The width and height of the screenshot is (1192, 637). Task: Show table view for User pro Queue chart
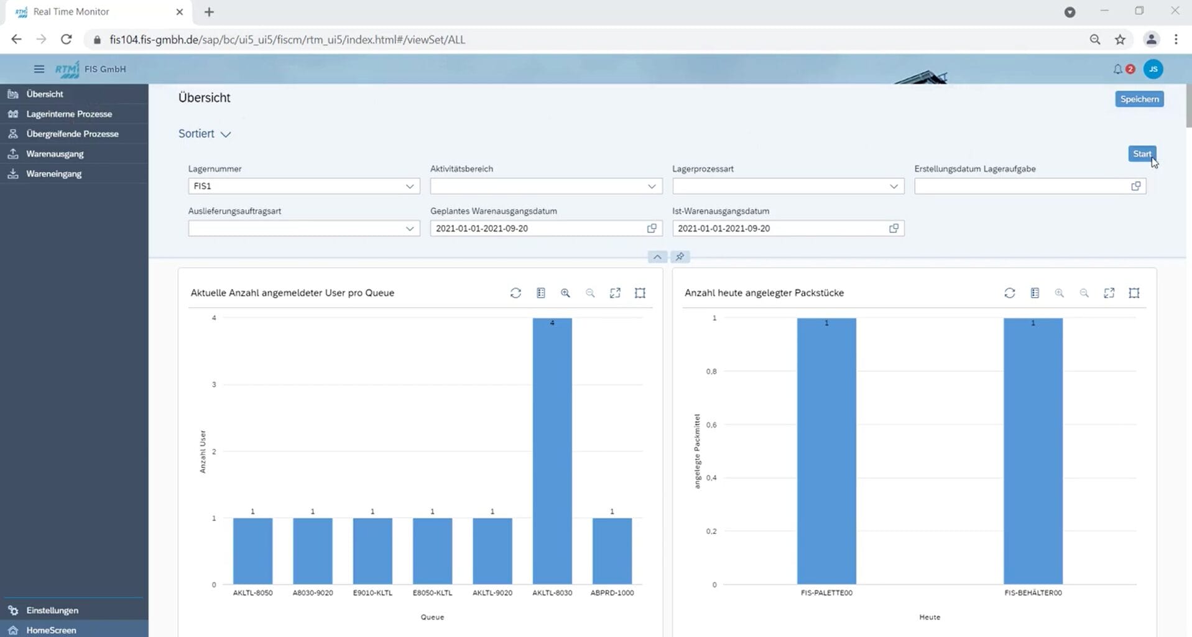[x=541, y=293]
